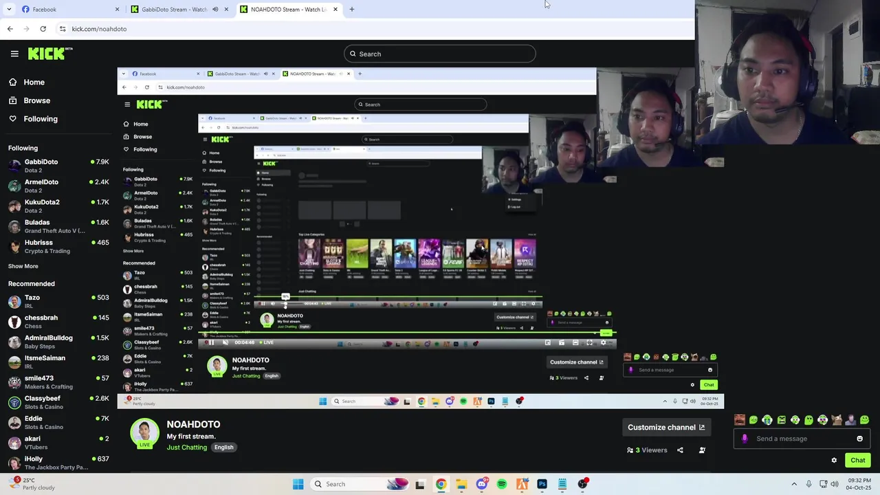
Task: Open Discord from the taskbar
Action: pos(481,484)
